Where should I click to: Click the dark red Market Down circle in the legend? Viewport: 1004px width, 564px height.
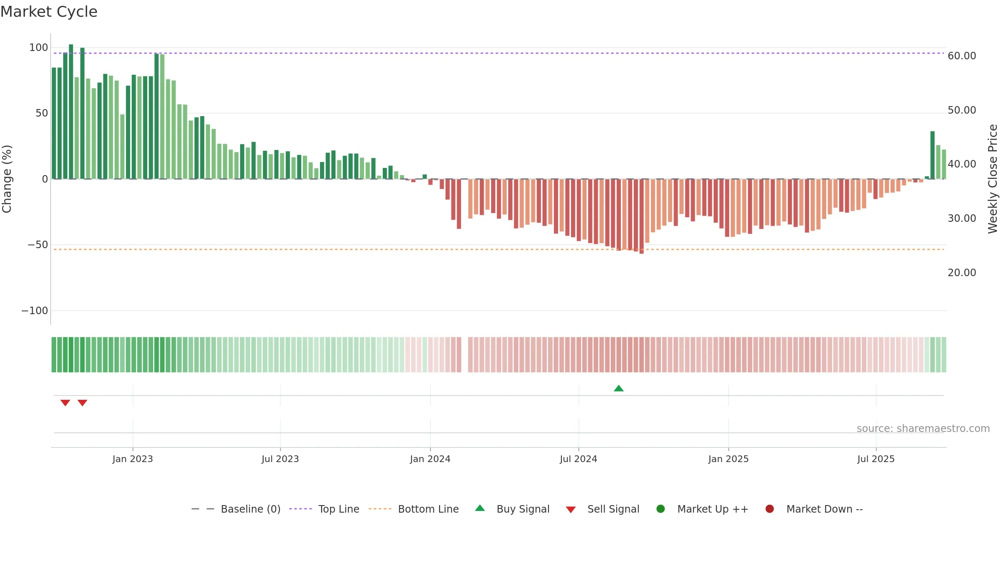click(770, 509)
